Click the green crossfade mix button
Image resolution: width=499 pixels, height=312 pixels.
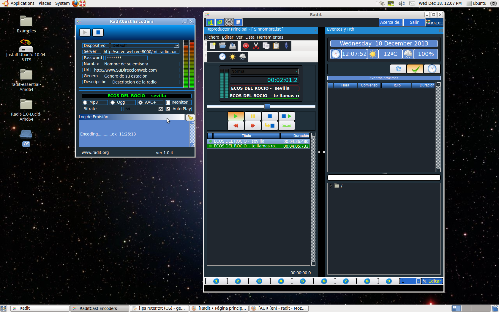(287, 126)
